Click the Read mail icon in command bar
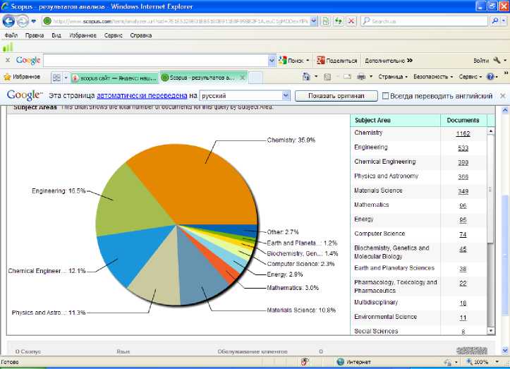The height and width of the screenshot is (369, 510). pos(347,77)
